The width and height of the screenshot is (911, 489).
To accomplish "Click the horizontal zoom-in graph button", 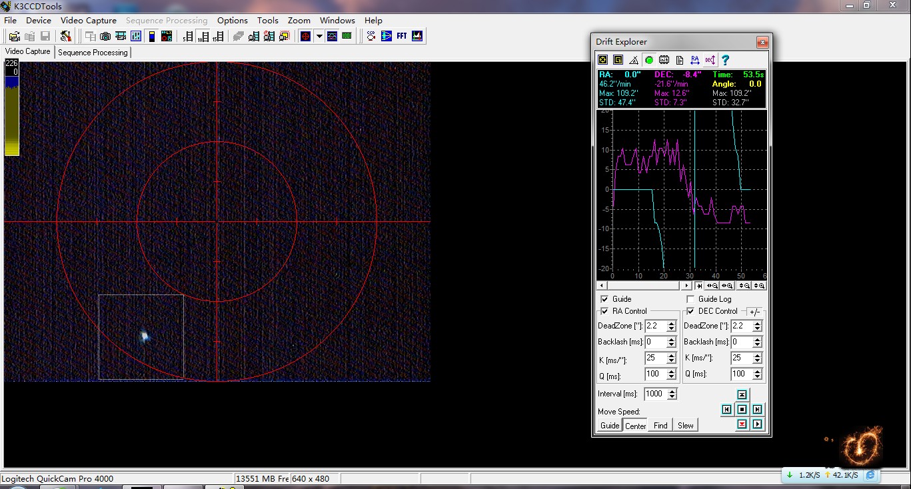I will point(726,285).
